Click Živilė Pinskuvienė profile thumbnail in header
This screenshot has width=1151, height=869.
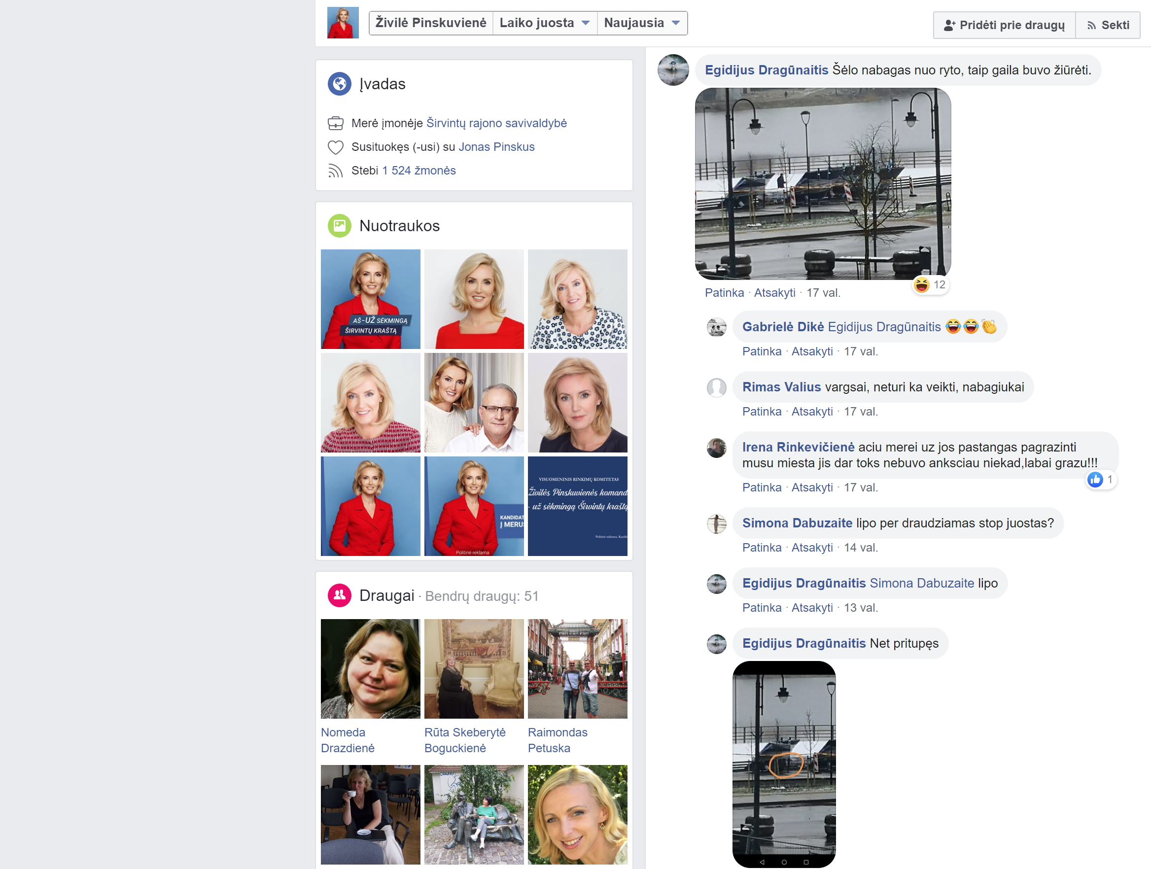(x=343, y=23)
